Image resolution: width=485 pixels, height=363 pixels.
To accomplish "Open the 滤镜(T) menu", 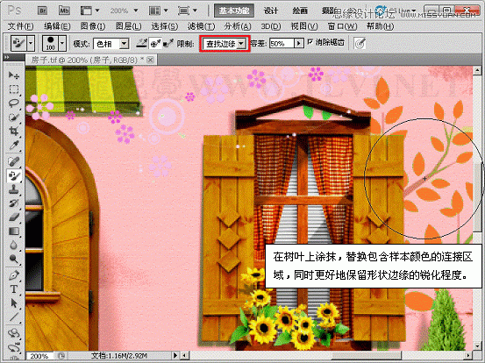I will point(201,26).
